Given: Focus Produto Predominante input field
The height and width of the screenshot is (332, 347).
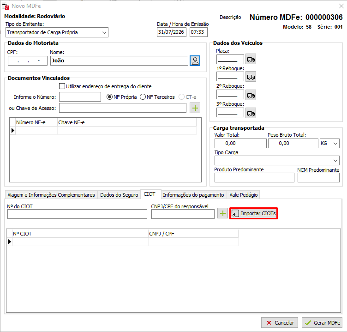Looking at the screenshot, I should point(254,178).
